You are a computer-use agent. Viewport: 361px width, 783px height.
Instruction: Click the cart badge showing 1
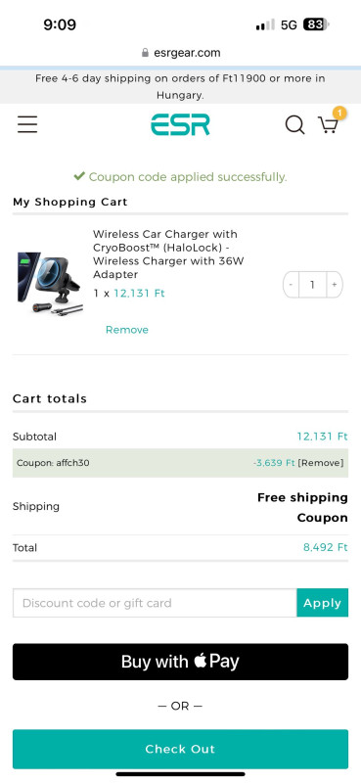point(339,114)
